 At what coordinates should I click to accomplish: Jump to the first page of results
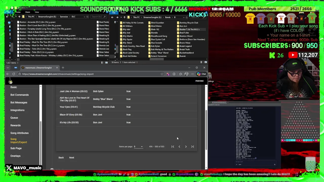click(173, 147)
